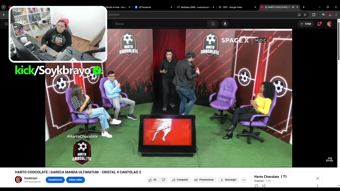Open the Soykbrayo channel name link
This screenshot has height=191, width=340.
[x=31, y=178]
